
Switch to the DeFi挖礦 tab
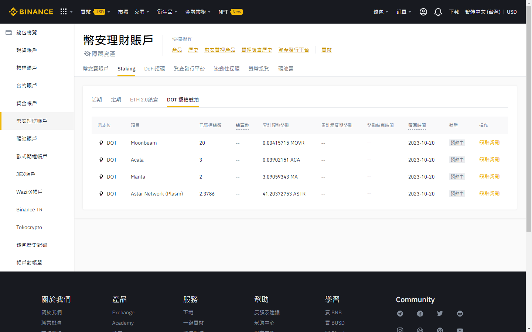pos(154,69)
